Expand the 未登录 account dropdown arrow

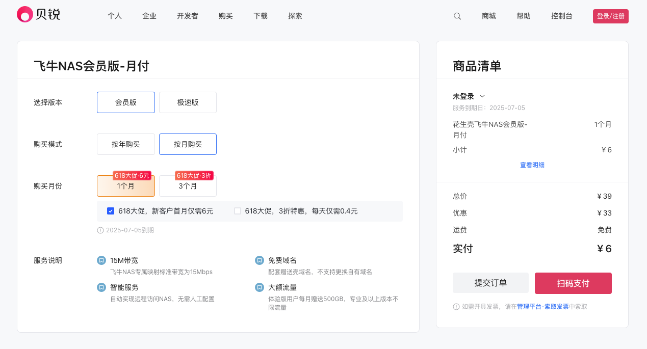pyautogui.click(x=482, y=96)
